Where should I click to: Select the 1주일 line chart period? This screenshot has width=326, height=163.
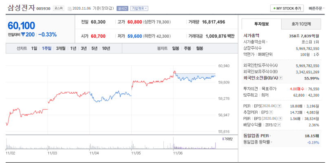point(46,48)
